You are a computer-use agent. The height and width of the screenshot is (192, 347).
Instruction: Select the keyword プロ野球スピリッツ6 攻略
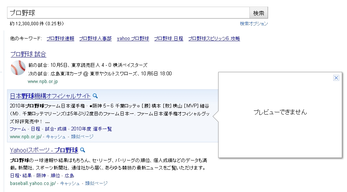click(214, 39)
